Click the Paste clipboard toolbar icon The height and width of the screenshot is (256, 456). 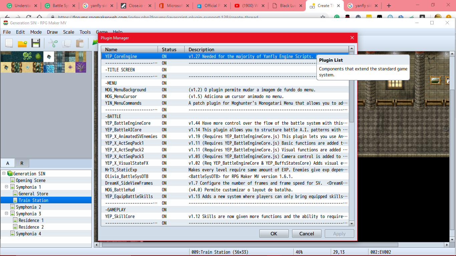(80, 43)
